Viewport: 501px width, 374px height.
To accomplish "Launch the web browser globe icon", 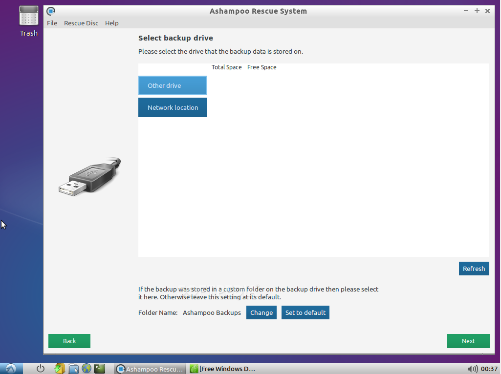I will point(86,369).
